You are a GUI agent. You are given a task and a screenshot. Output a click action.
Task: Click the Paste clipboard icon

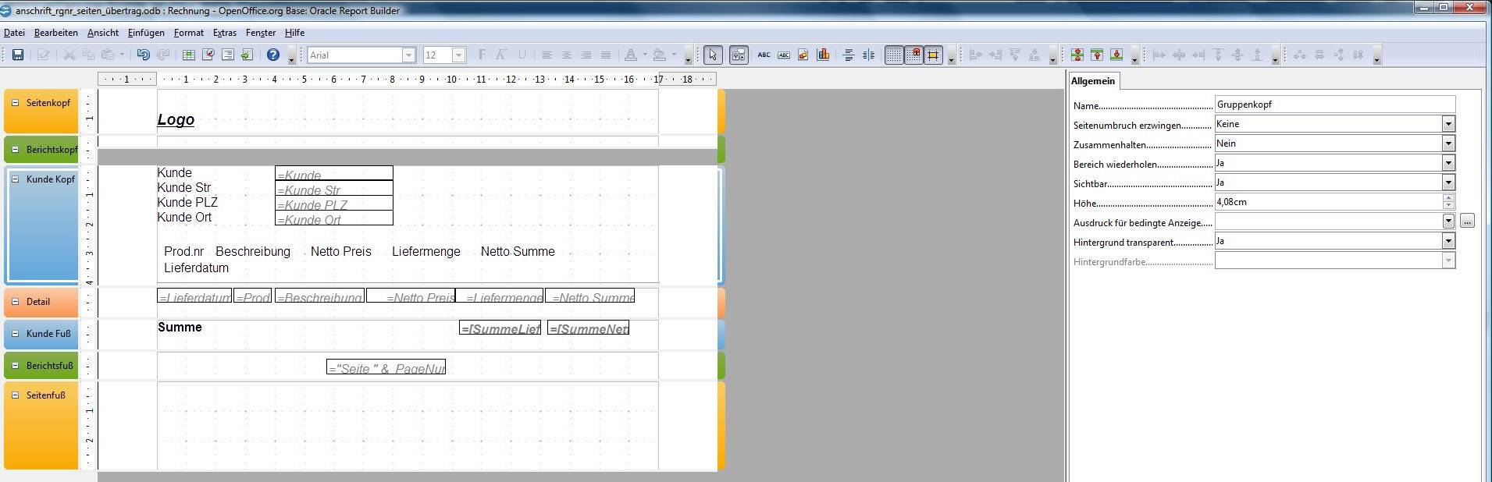tap(108, 55)
